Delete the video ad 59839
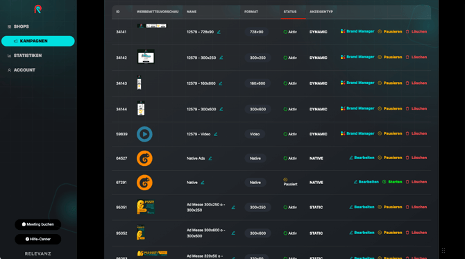The height and width of the screenshot is (259, 465). (x=416, y=133)
